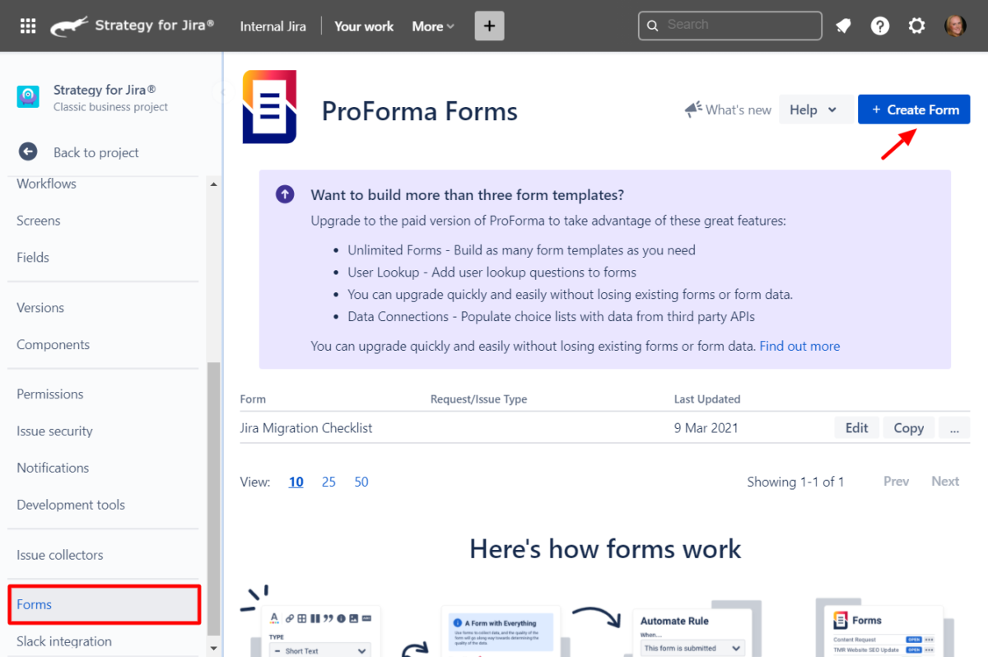The image size is (988, 657).
Task: Click the upgrade arrow icon in the banner
Action: (x=284, y=194)
